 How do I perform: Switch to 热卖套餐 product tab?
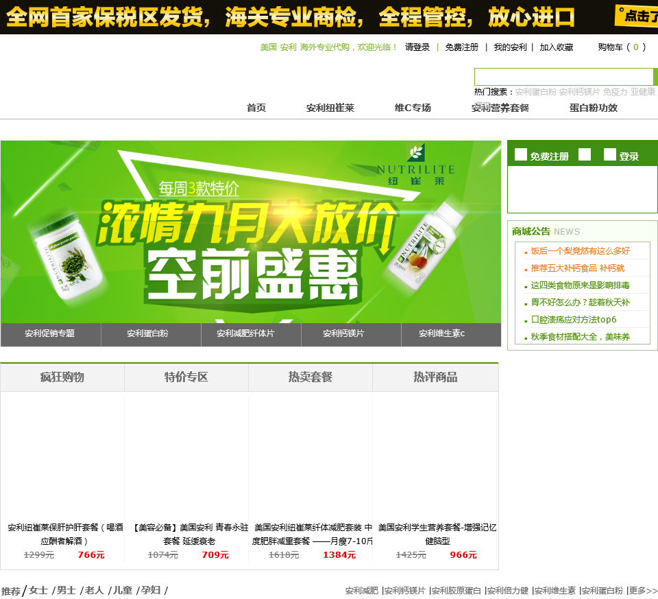[x=310, y=377]
